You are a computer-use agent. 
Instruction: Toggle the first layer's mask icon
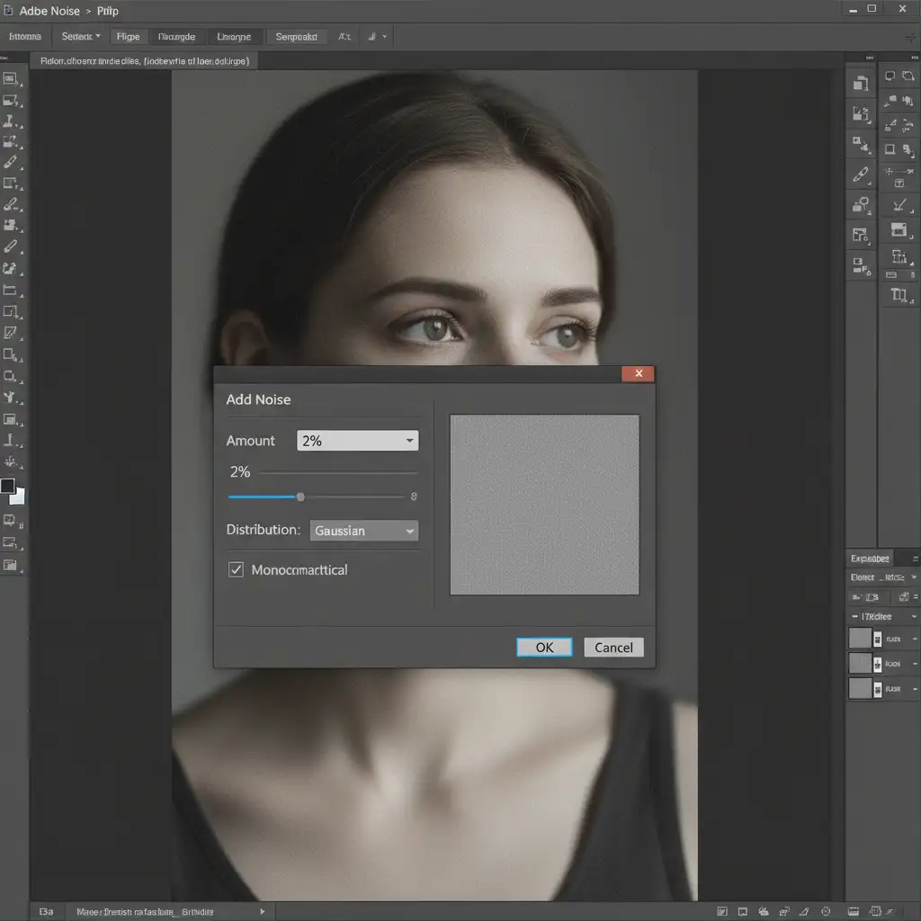click(x=878, y=639)
